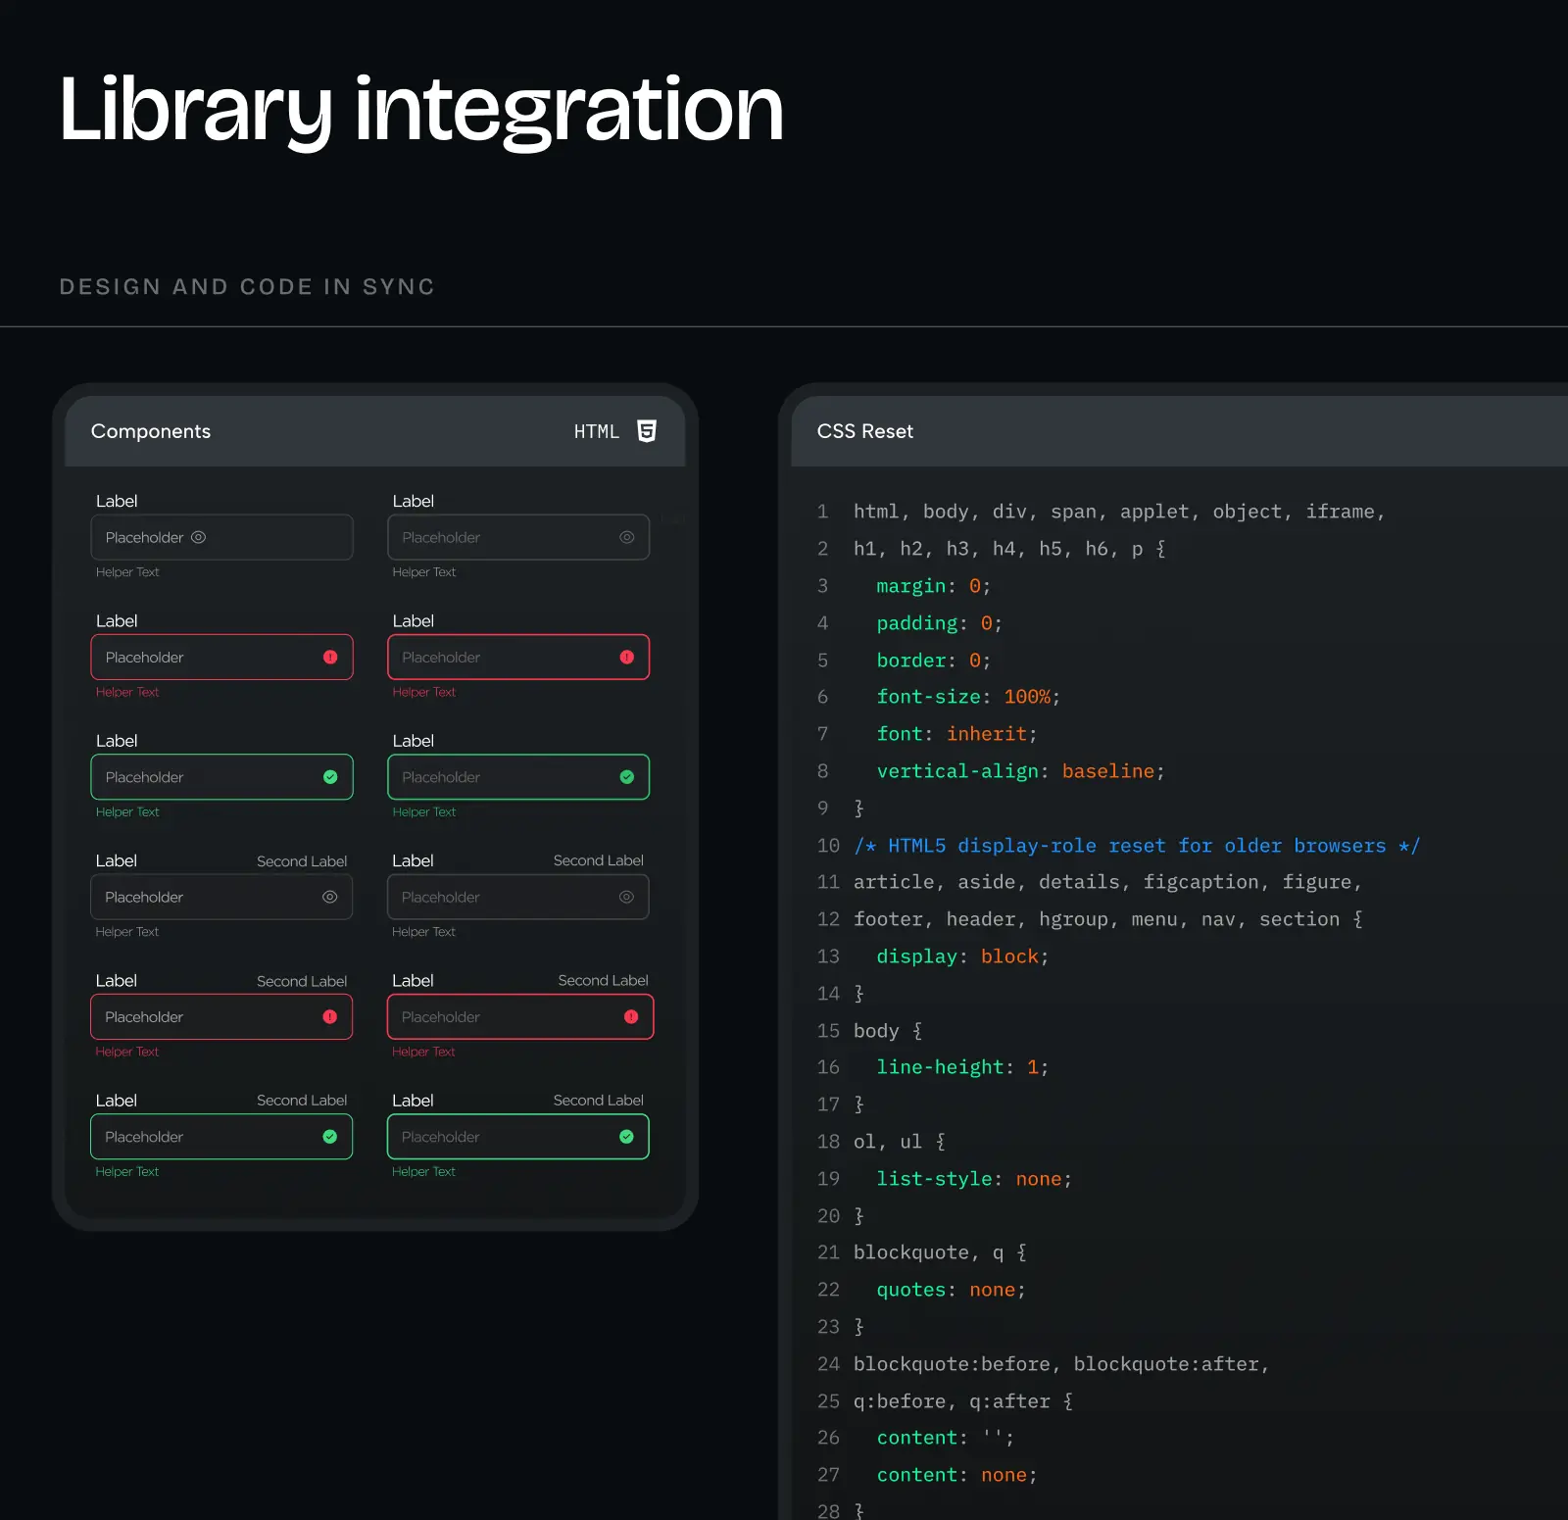The image size is (1568, 1520).
Task: Focus the left-column green-bordered input without Second Label
Action: tap(222, 777)
